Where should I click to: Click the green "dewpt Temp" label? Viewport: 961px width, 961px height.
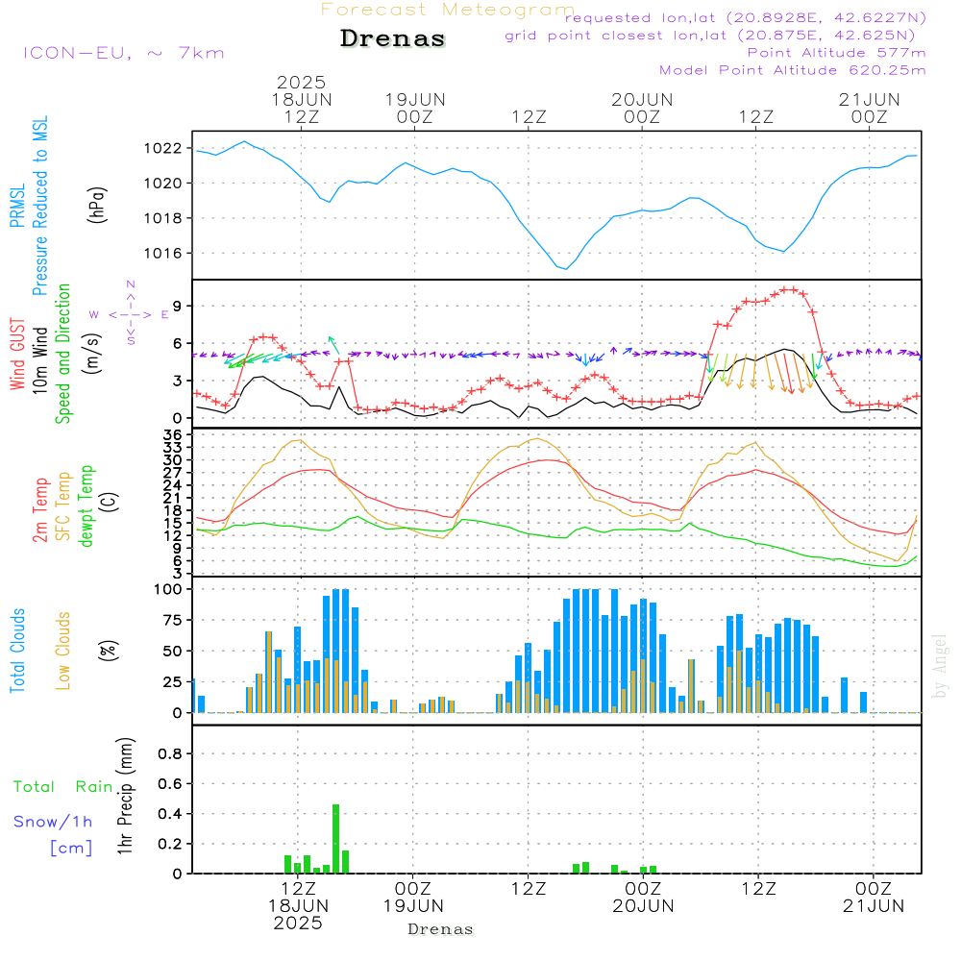pos(87,506)
